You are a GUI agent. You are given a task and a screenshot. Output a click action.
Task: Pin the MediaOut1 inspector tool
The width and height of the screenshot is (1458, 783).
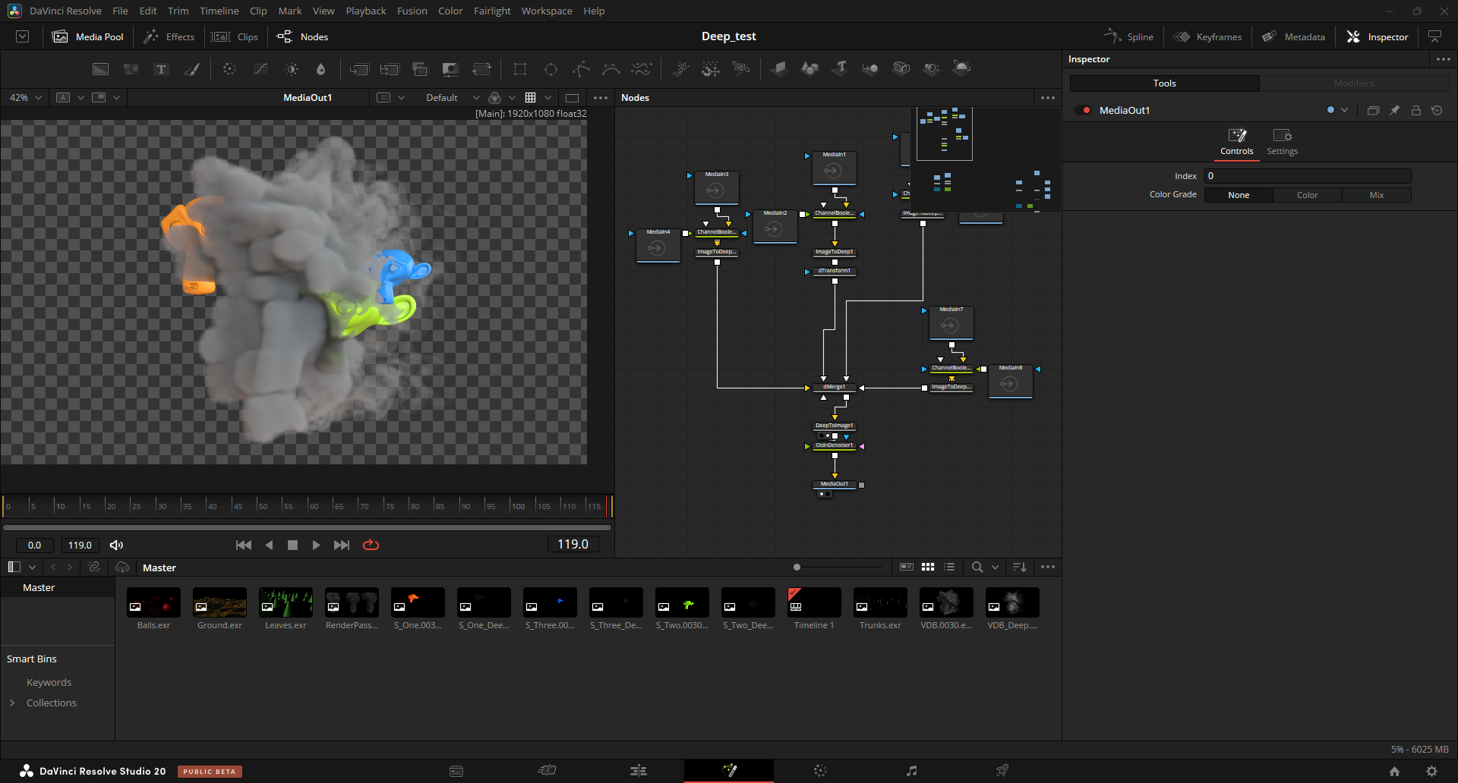coord(1394,110)
